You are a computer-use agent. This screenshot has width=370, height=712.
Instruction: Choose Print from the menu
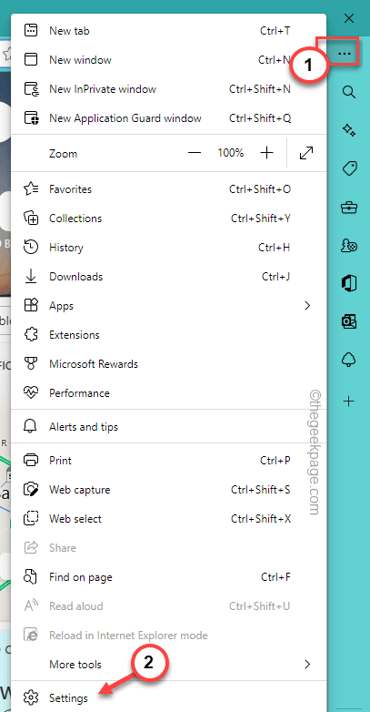click(x=169, y=461)
